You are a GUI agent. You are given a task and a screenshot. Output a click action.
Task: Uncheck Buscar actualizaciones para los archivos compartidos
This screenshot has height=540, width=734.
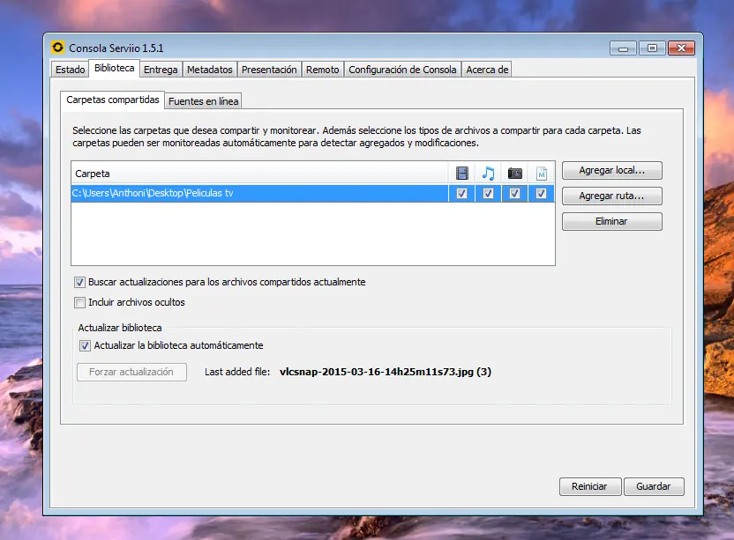[79, 283]
